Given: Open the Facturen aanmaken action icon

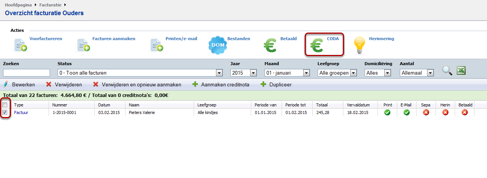Looking at the screenshot, I should 83,45.
